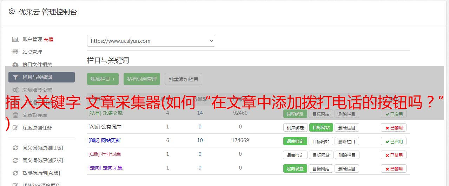This screenshot has width=449, height=186.
Task: Click the refresh icon for 同义词伪原创[1版]
Action: coord(15,148)
